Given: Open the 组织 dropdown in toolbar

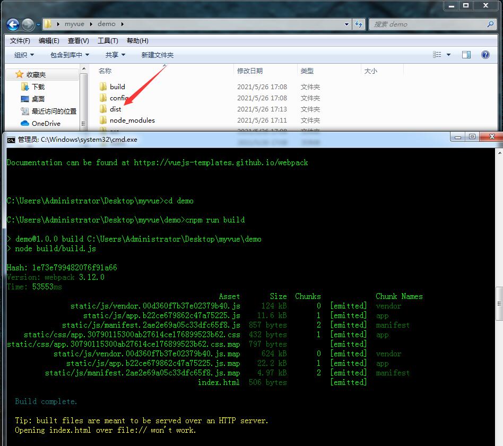Looking at the screenshot, I should (x=24, y=55).
